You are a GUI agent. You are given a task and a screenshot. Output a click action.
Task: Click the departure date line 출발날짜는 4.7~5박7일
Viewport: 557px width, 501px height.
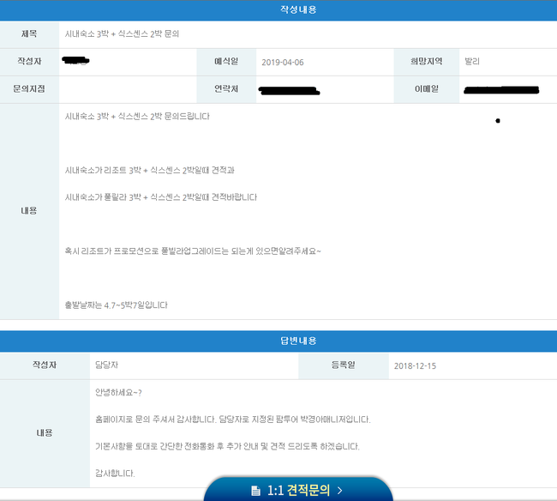coord(117,305)
